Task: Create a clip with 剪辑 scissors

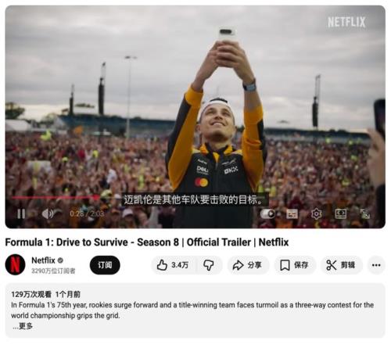Action: pos(341,265)
